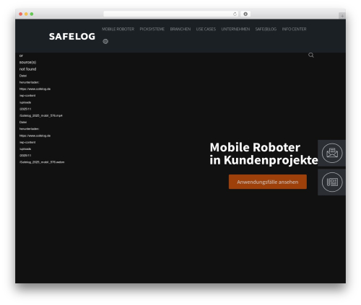Click the Safelog_2025_mobil_576.webm file link
Screen dimensions: 361x305
[42, 162]
